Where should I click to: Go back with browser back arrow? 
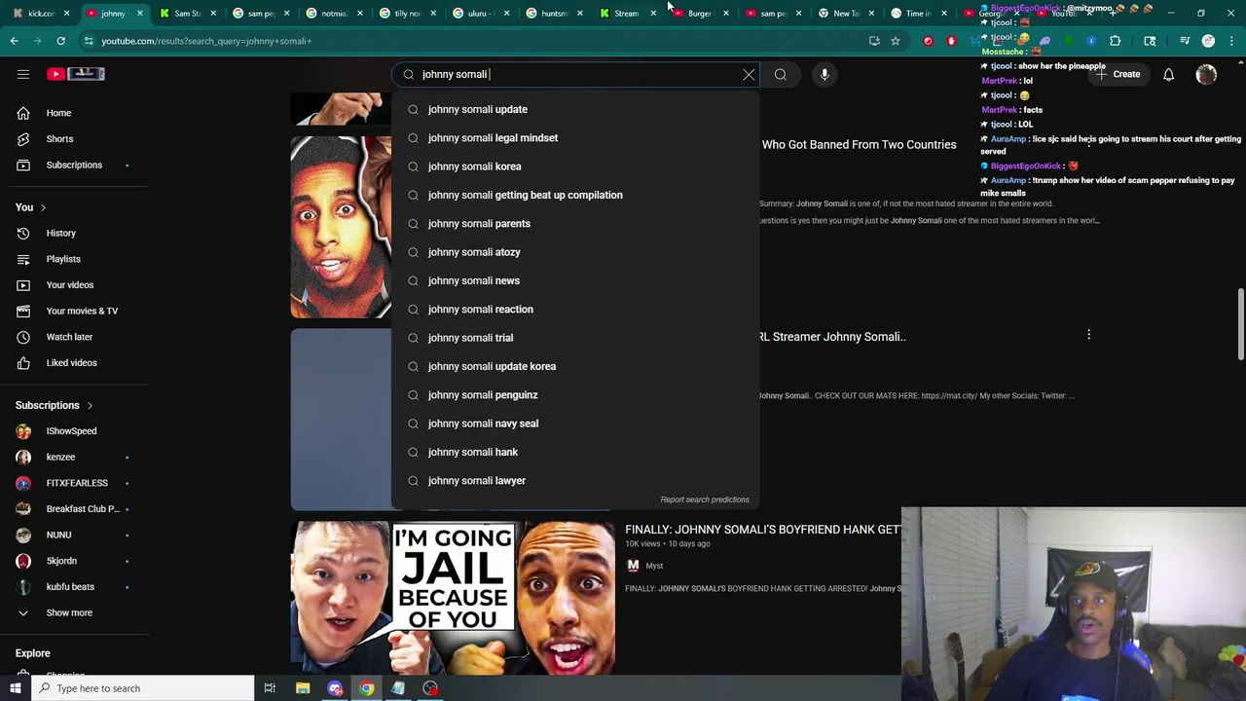coord(14,41)
